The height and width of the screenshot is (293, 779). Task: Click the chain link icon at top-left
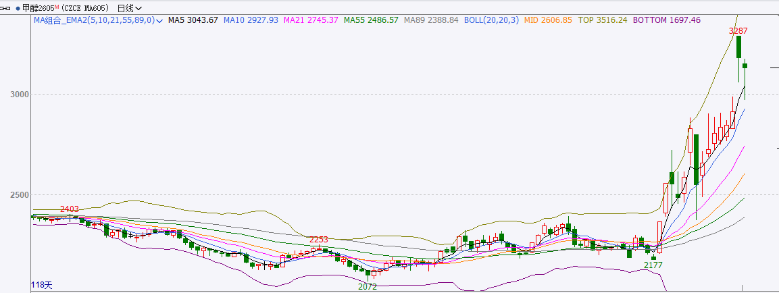(x=6, y=8)
